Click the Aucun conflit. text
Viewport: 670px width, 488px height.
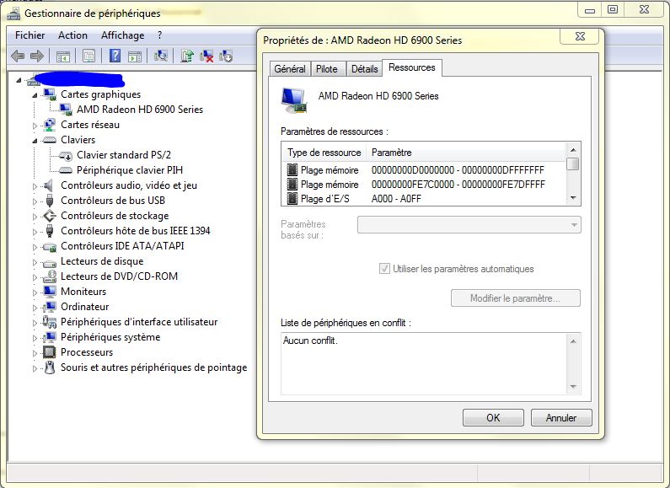(310, 341)
